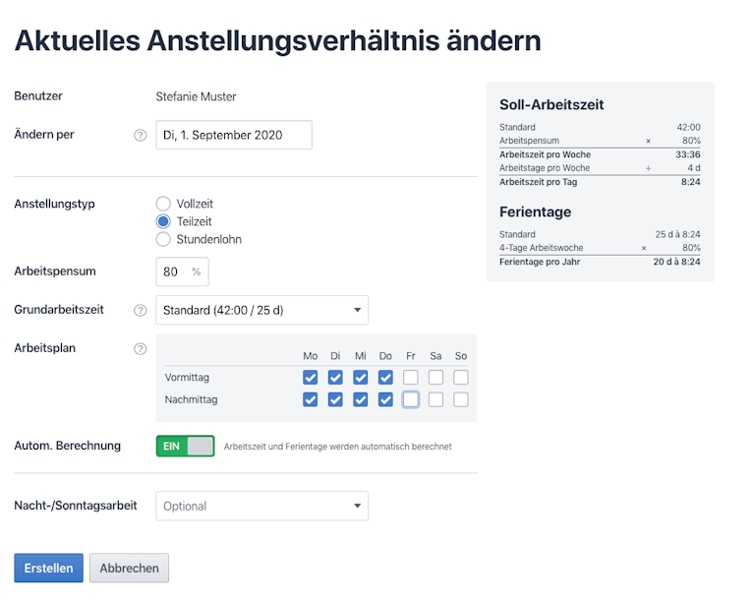The image size is (755, 602).
Task: Open the Grundarbeitszeit Standard dropdown
Action: pos(261,310)
